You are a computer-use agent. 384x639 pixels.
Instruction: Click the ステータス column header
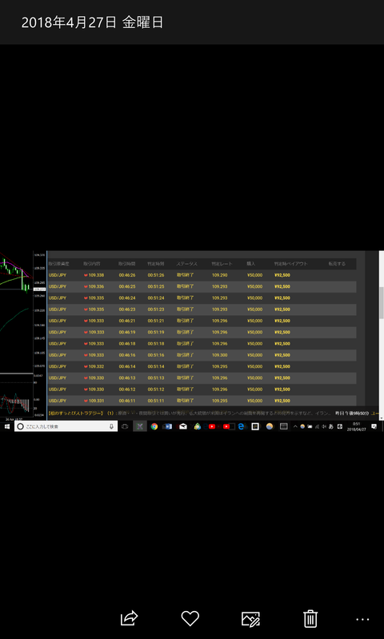(x=186, y=264)
